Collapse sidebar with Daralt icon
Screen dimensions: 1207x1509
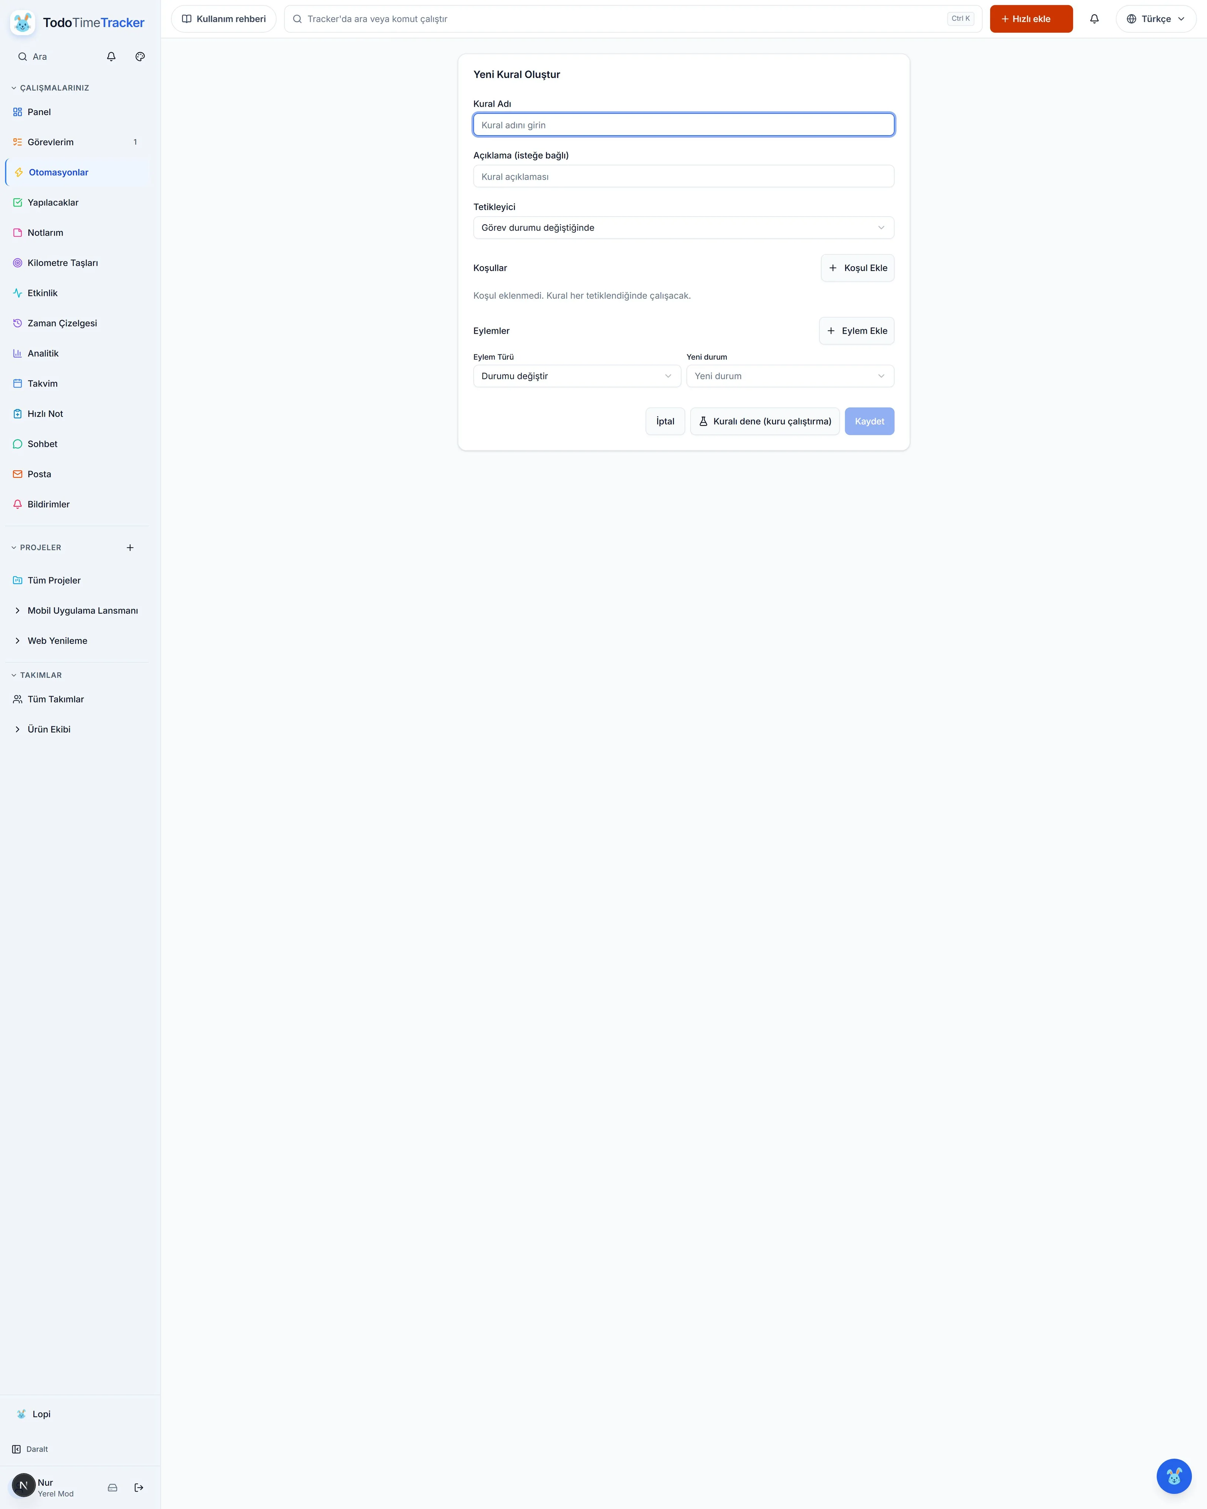tap(17, 1449)
